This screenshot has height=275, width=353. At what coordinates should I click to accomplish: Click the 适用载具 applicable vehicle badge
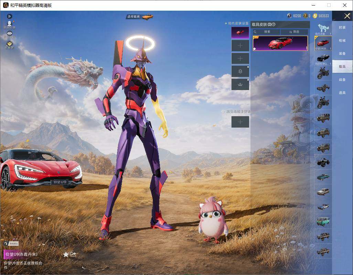click(x=140, y=16)
